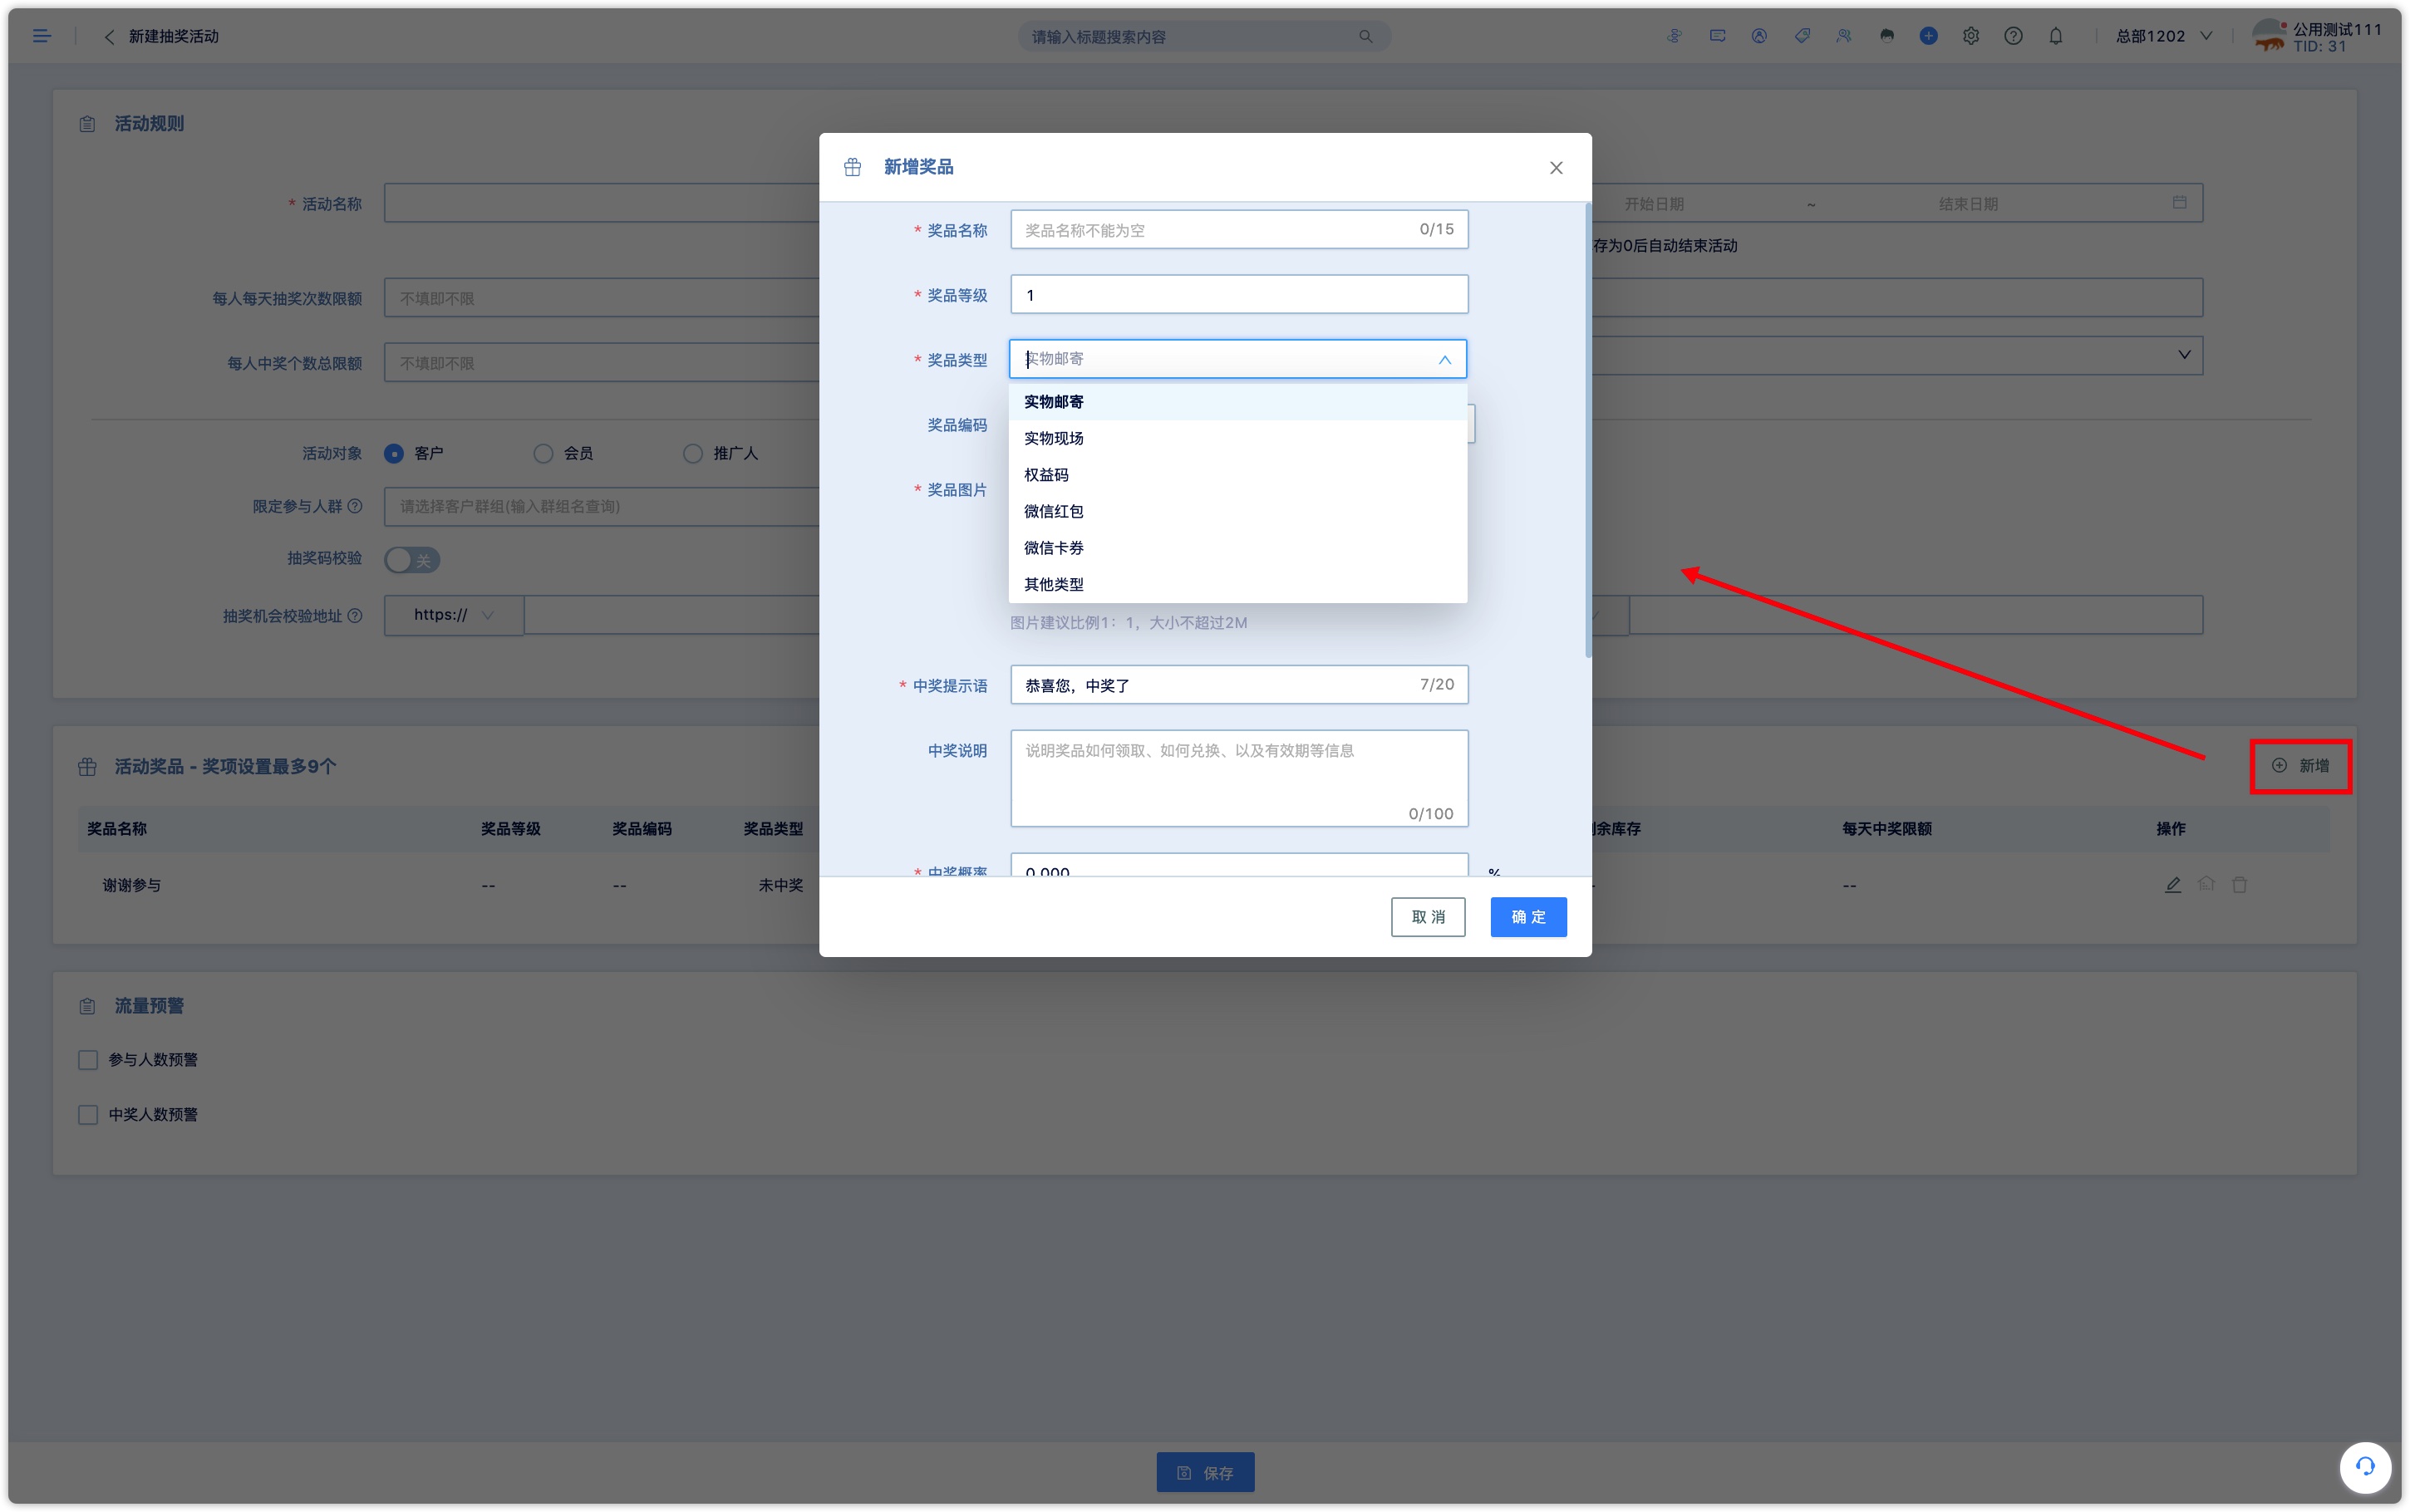Edit the 谢谢参与 prize row
The image size is (2410, 1512).
point(2172,885)
